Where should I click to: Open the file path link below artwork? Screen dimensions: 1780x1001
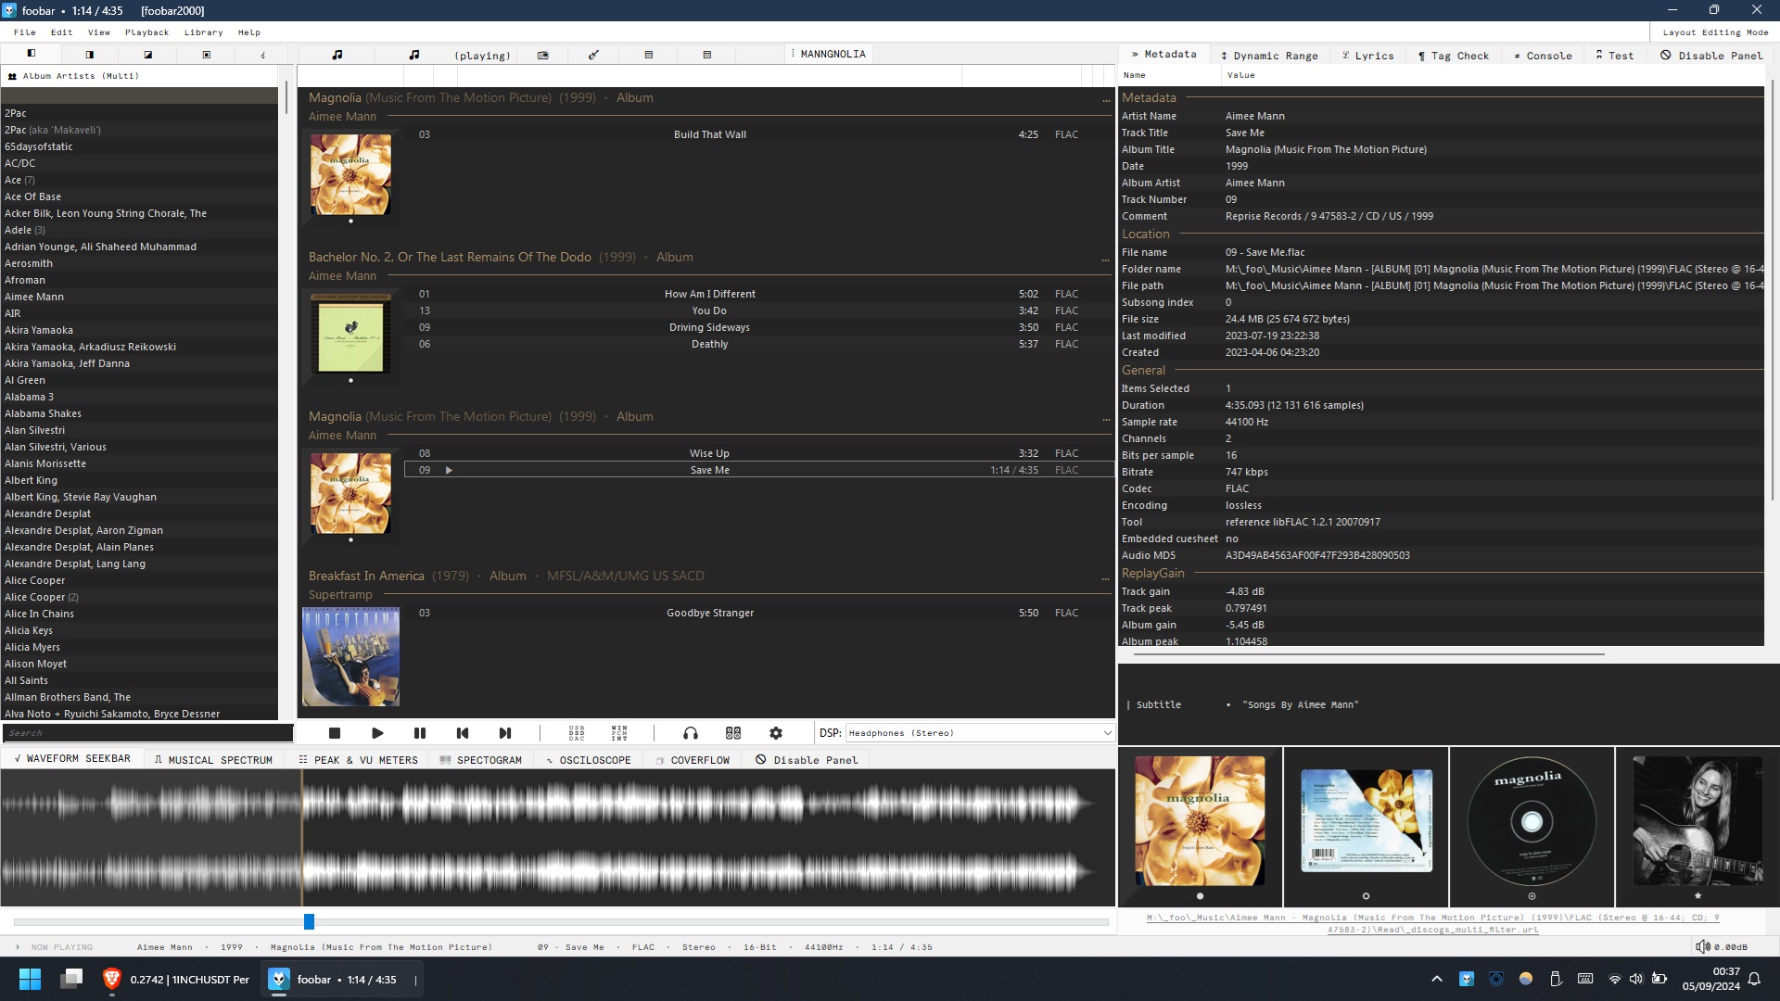click(1432, 923)
